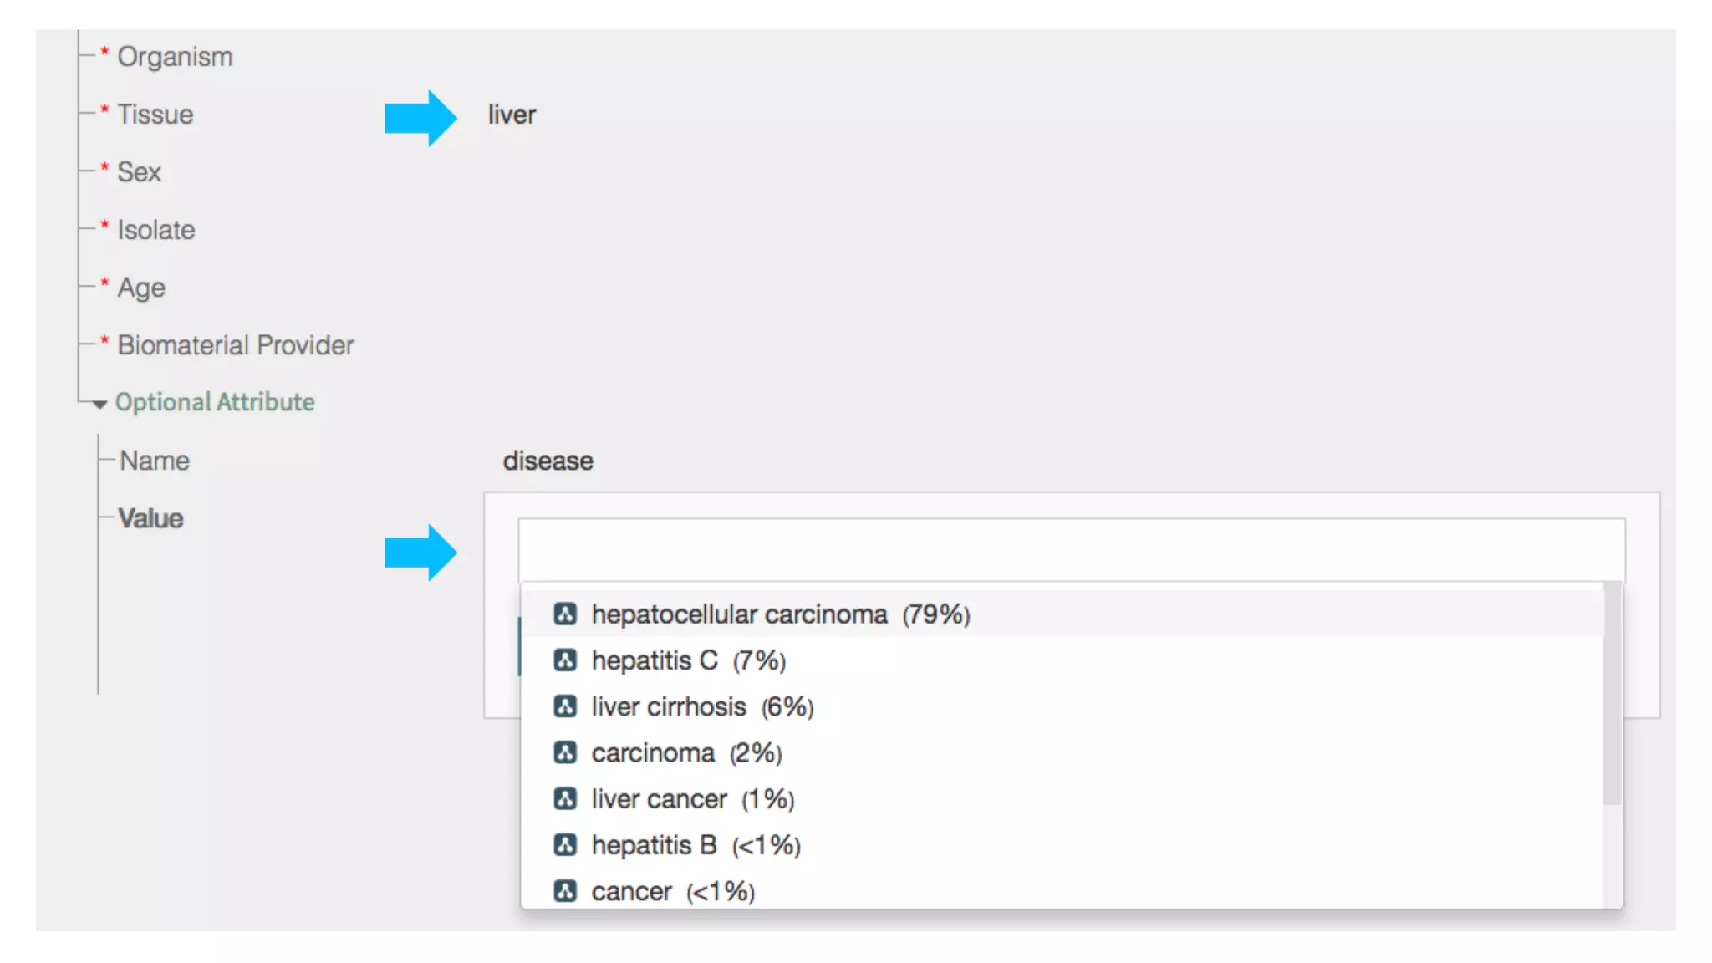Click the Optional Attribute heading
1712x963 pixels.
pyautogui.click(x=215, y=402)
